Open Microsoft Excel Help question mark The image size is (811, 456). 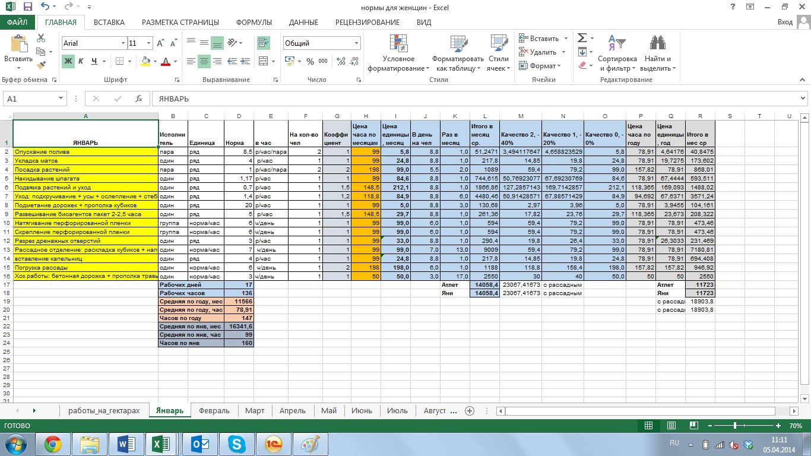tap(733, 7)
